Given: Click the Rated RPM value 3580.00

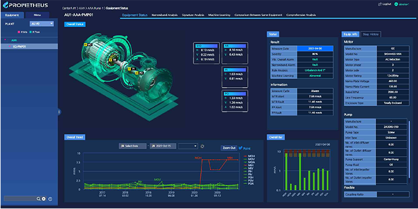Looking at the screenshot, I should tap(392, 92).
